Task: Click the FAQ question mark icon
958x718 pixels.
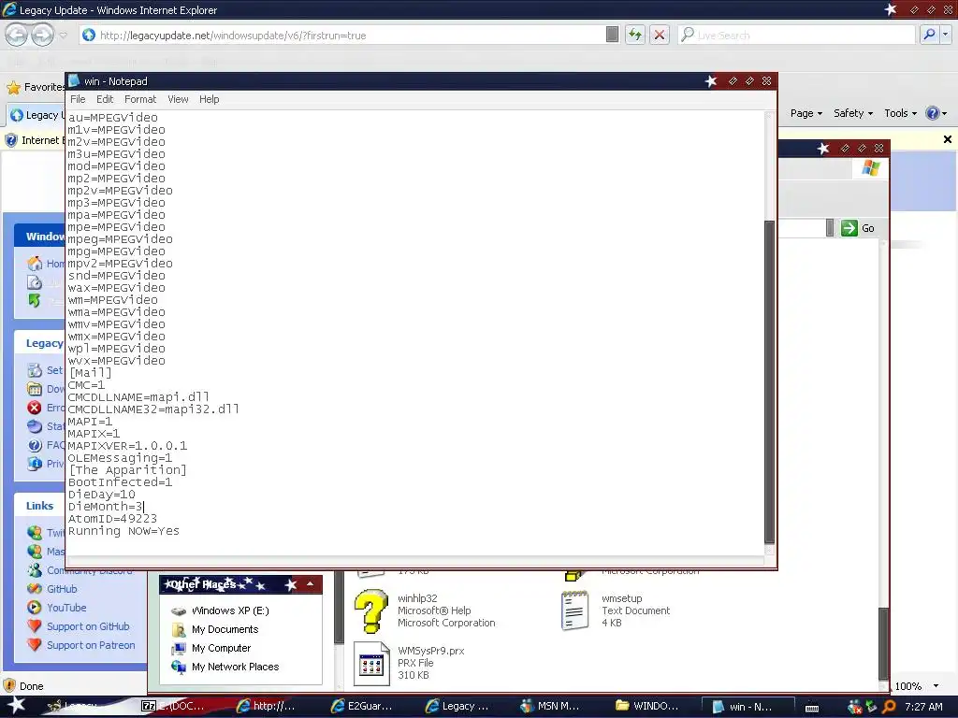Action: tap(35, 445)
